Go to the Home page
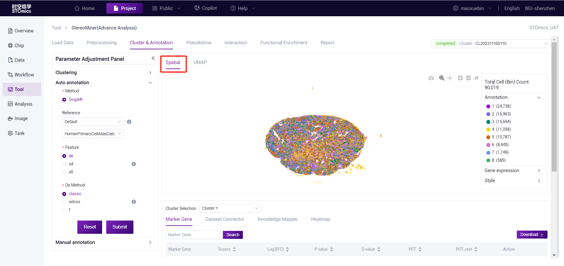 click(84, 8)
